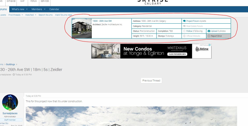Click the Official Website link
Screen dimensions: 248x126
coord(193,36)
